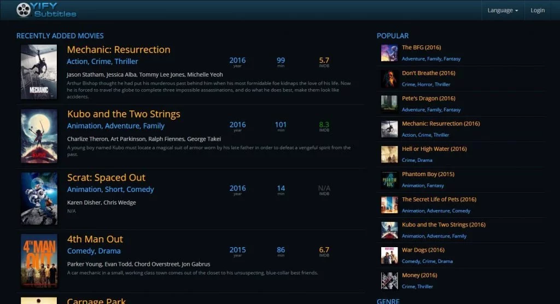Open War Dogs (2016) in Popular
560x304 pixels.
pyautogui.click(x=423, y=250)
